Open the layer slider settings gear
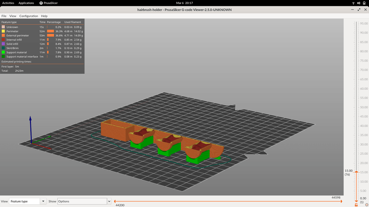Image resolution: width=369 pixels, height=207 pixels. point(367,205)
